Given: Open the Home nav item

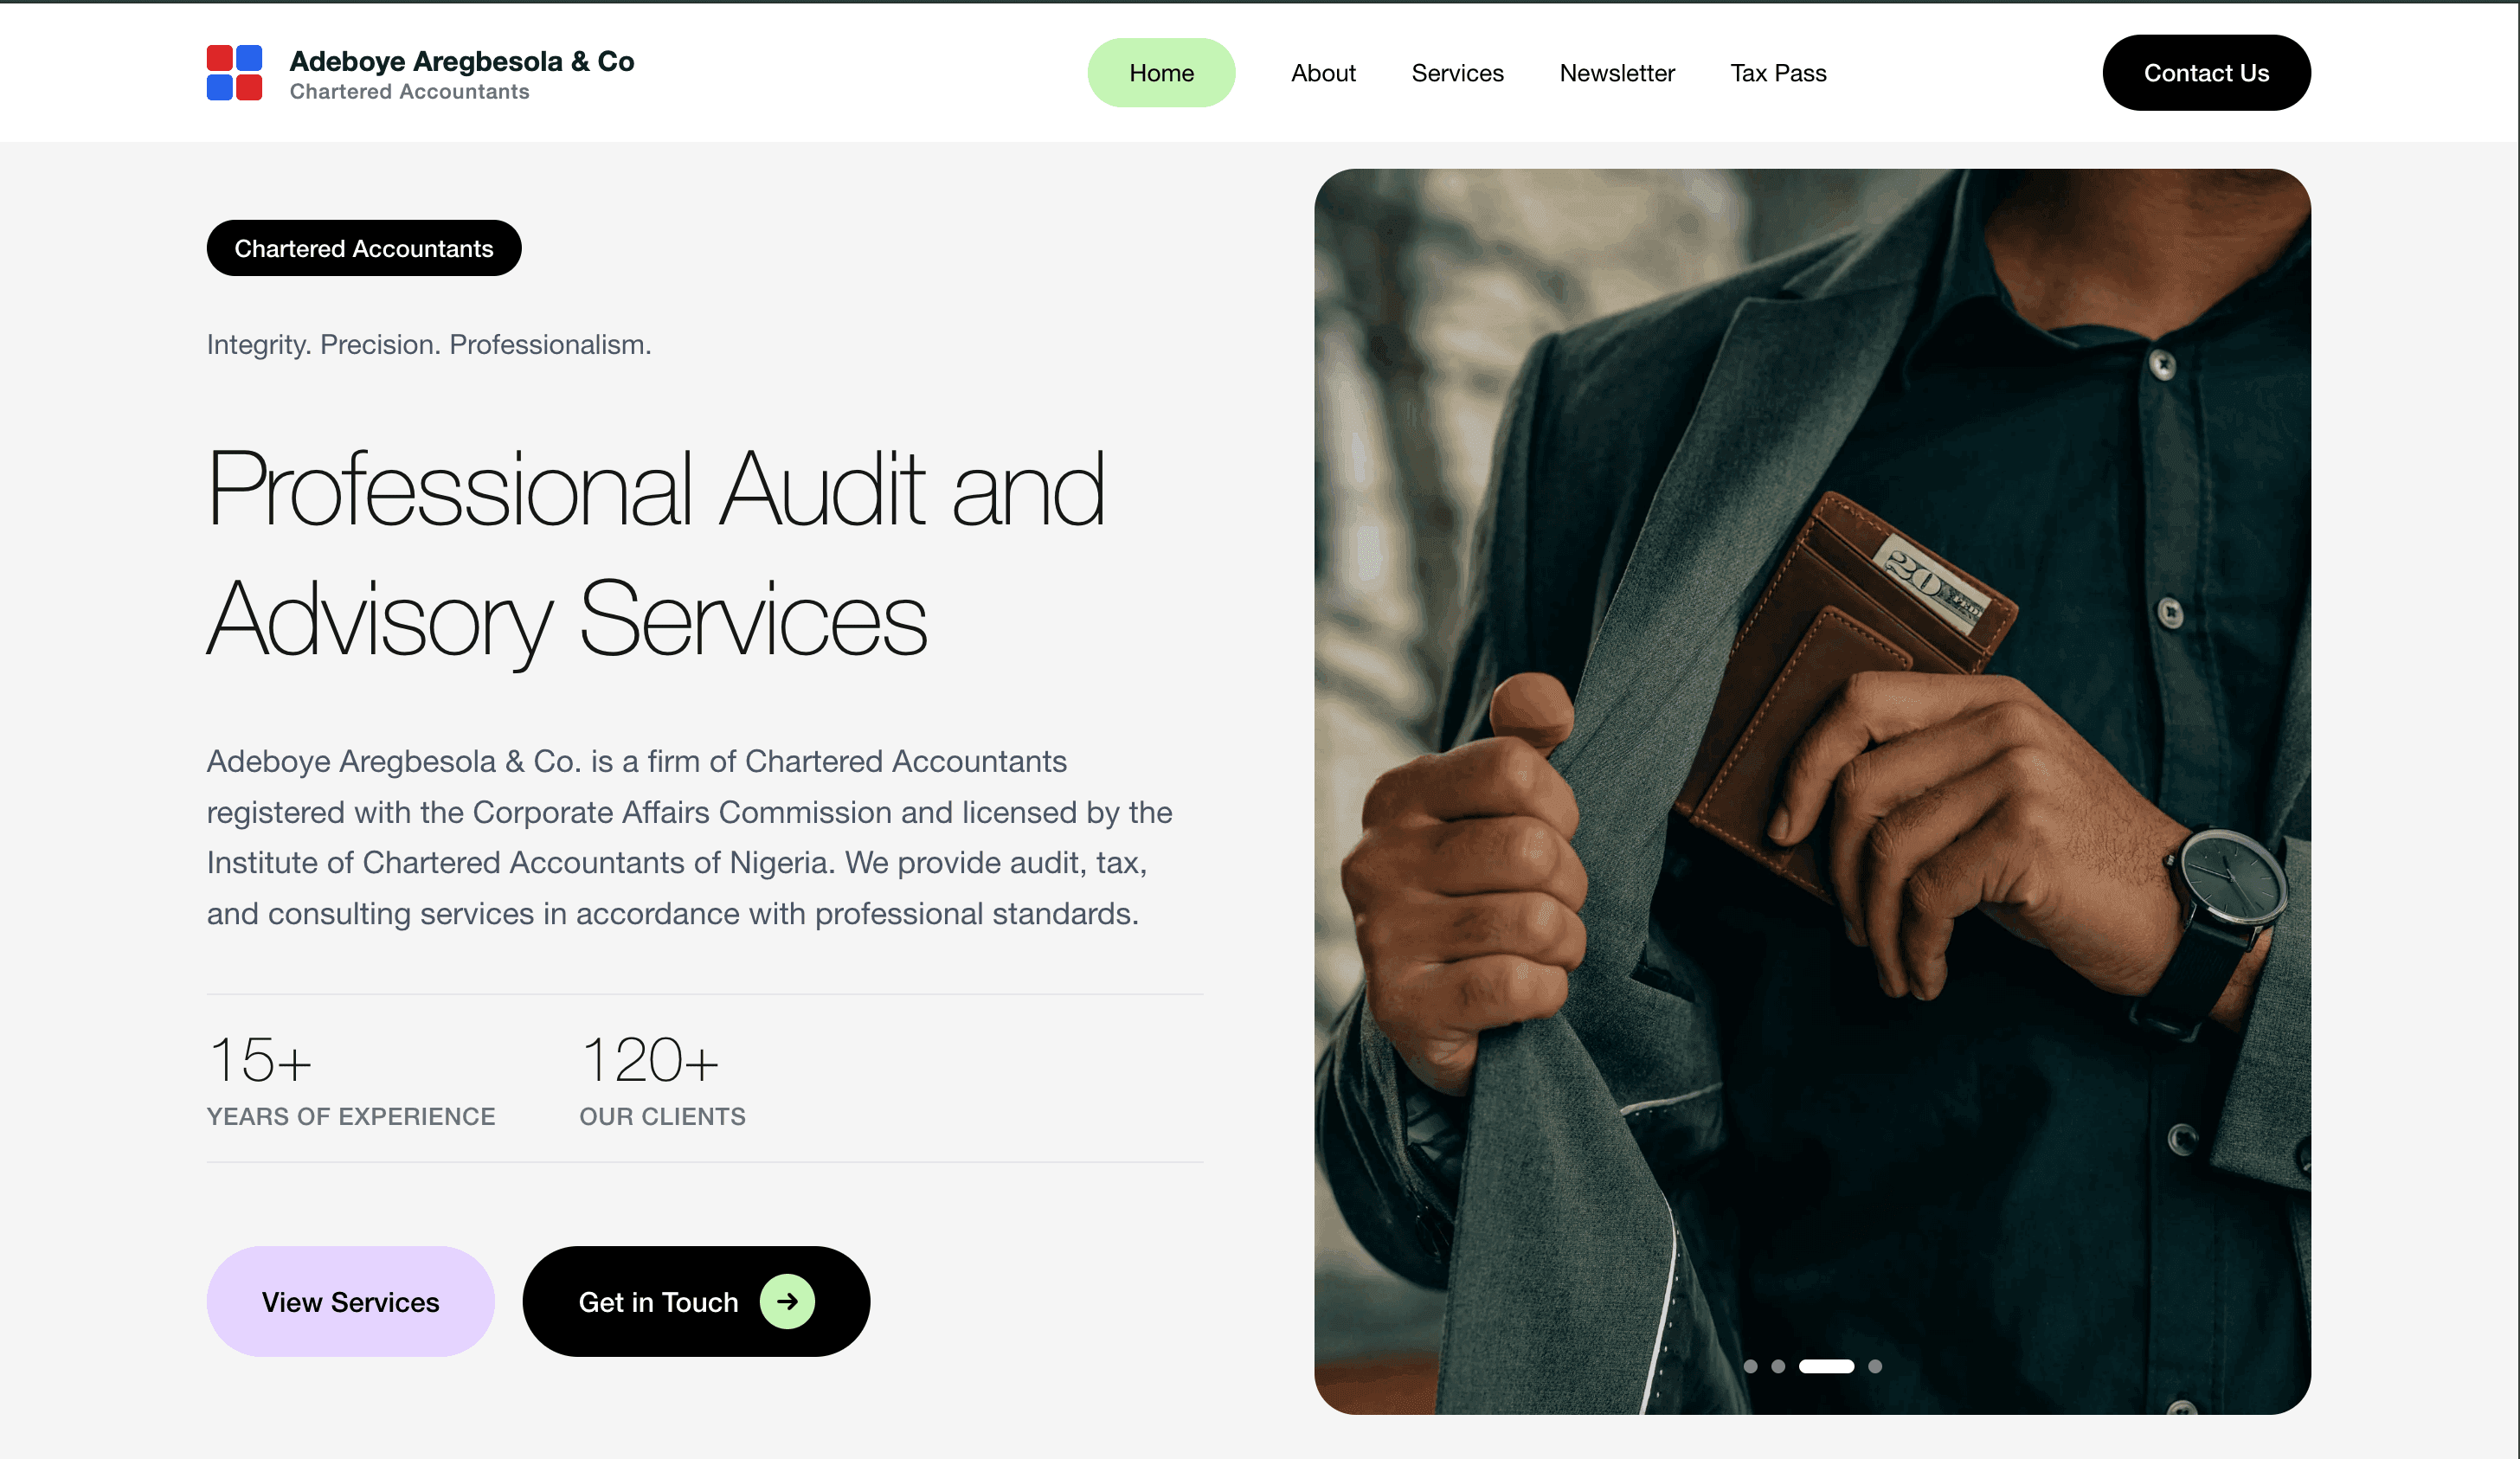Looking at the screenshot, I should (x=1161, y=73).
